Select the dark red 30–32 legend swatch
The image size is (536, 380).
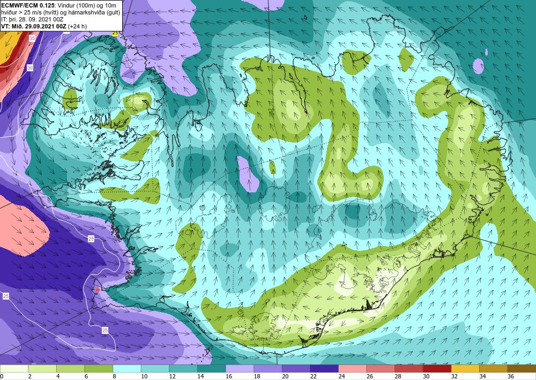(x=437, y=369)
